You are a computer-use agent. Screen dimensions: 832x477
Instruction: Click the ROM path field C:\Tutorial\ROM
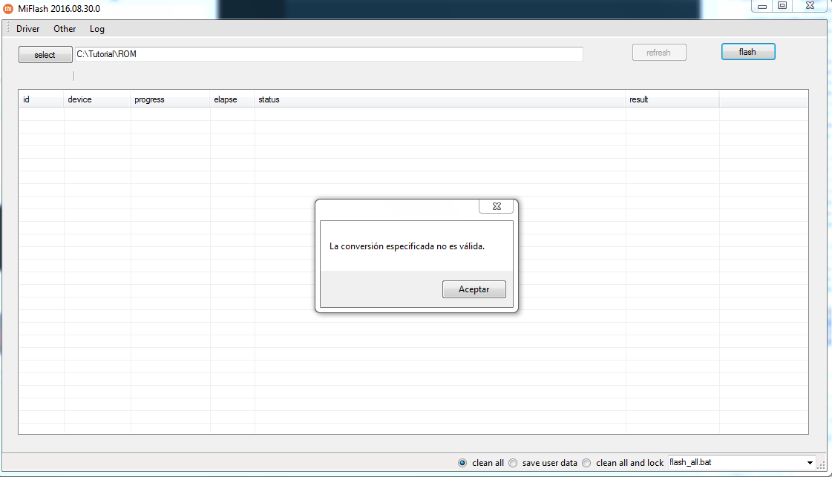tap(329, 54)
